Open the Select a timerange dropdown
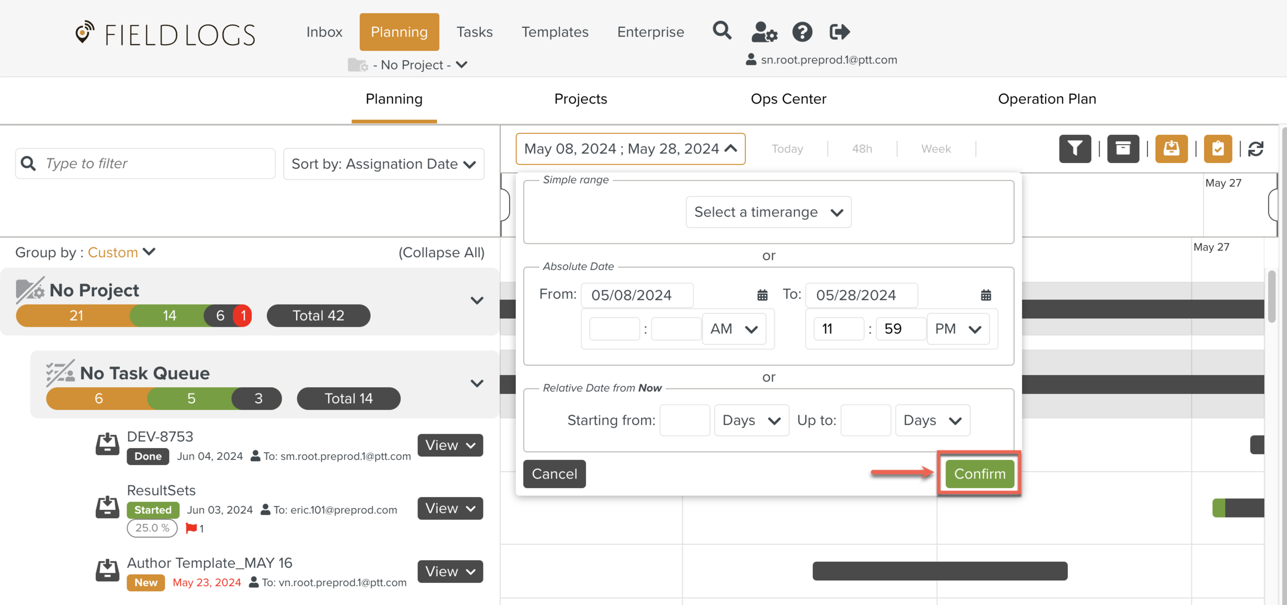Screen dimensions: 1287x605 tap(768, 212)
